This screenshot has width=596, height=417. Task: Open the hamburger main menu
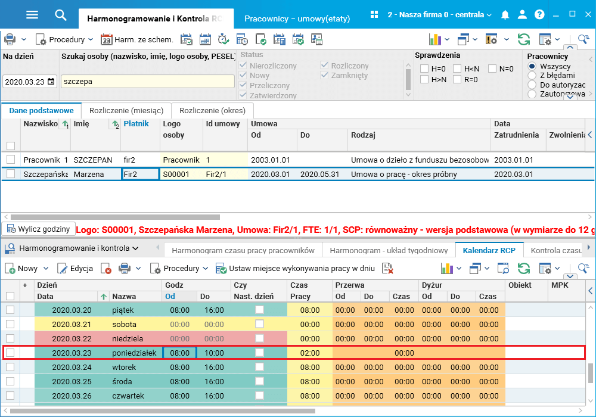(32, 15)
